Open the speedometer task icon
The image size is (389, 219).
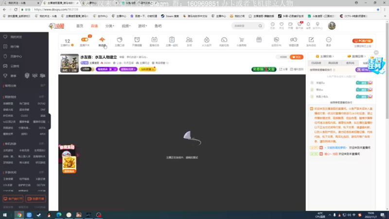click(x=224, y=40)
